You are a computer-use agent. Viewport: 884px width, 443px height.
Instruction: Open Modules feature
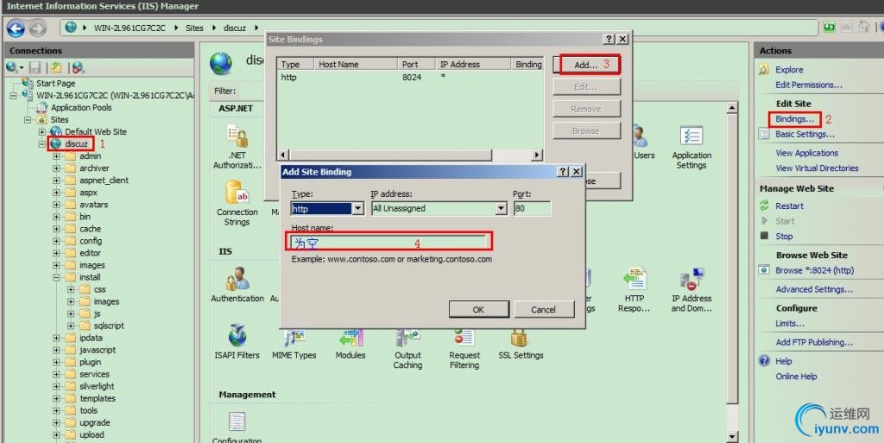(350, 344)
